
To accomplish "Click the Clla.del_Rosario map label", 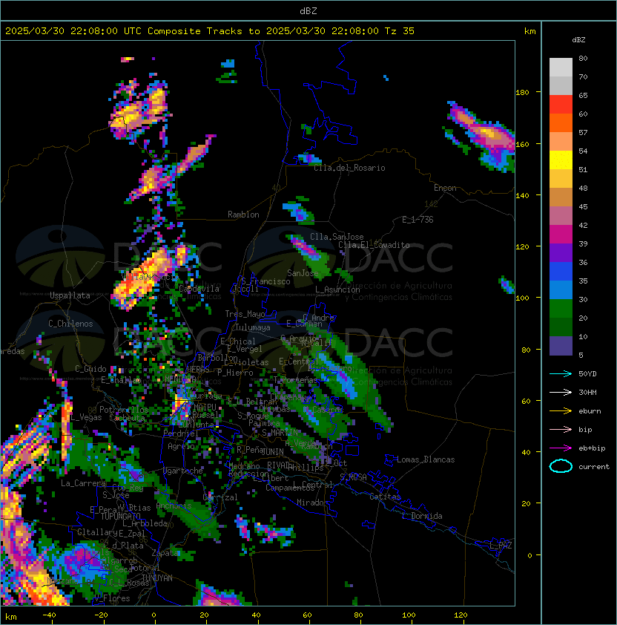I will [349, 168].
